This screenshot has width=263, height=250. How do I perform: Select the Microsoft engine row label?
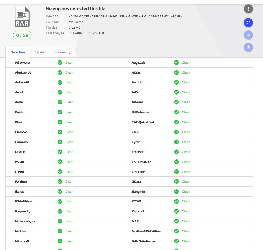click(x=22, y=241)
